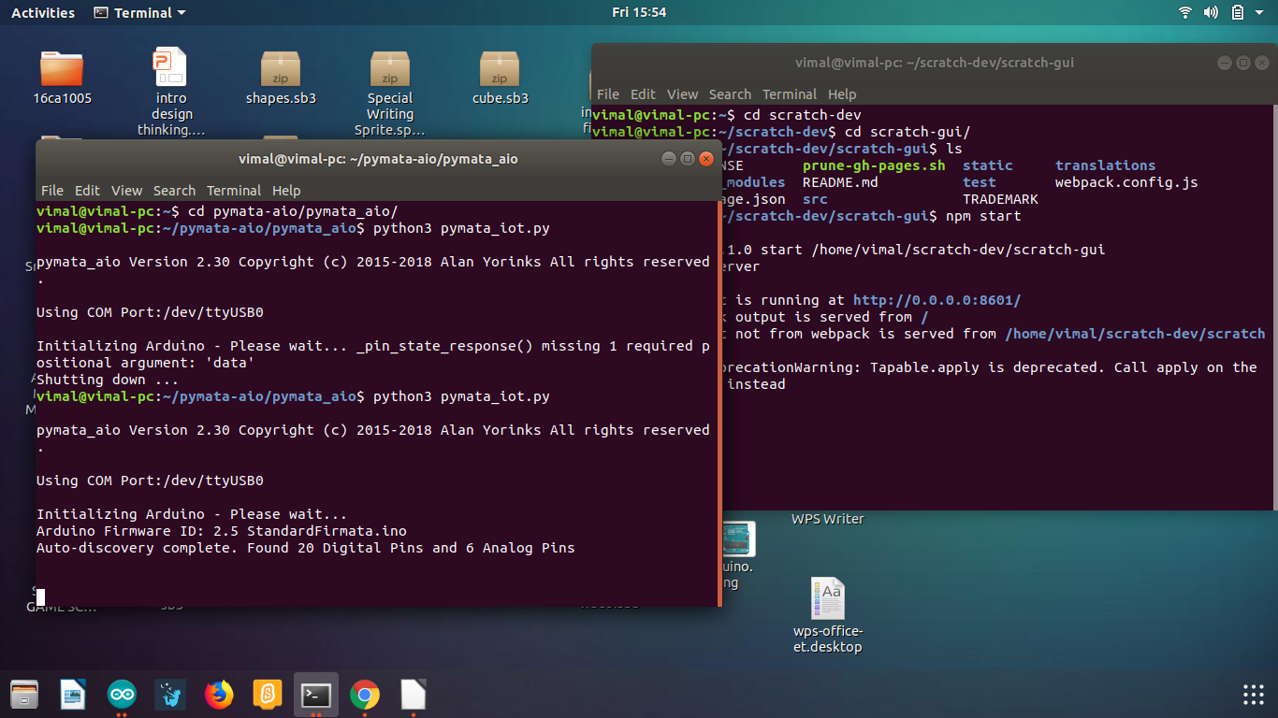Screen dimensions: 1278x718
Task: Open Edit menu in pymata_aio terminal
Action: (x=87, y=190)
